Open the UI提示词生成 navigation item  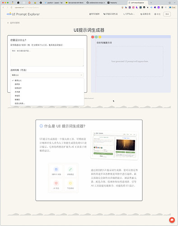tap(110, 14)
